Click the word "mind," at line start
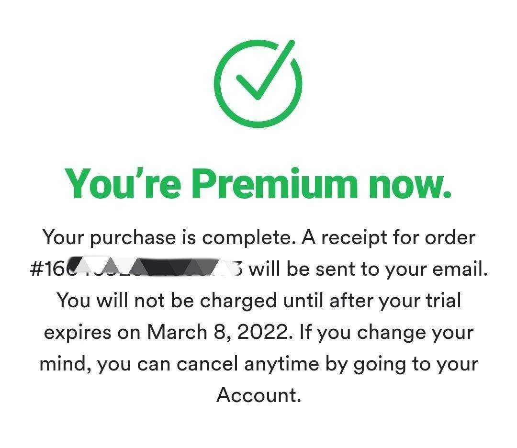The height and width of the screenshot is (448, 517). [x=65, y=364]
